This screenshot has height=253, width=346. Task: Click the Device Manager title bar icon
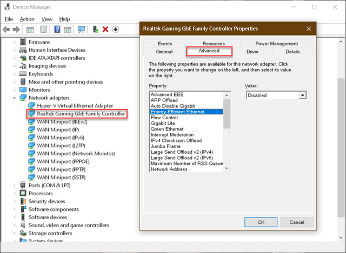point(7,7)
